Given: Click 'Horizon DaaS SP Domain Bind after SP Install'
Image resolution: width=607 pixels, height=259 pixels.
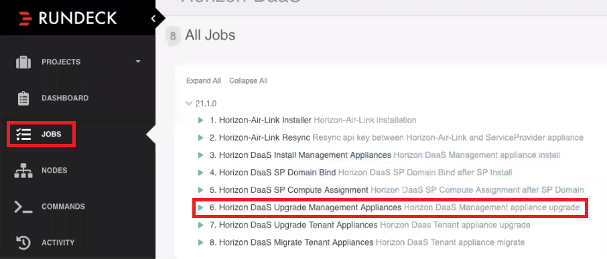Looking at the screenshot, I should coord(425,173).
